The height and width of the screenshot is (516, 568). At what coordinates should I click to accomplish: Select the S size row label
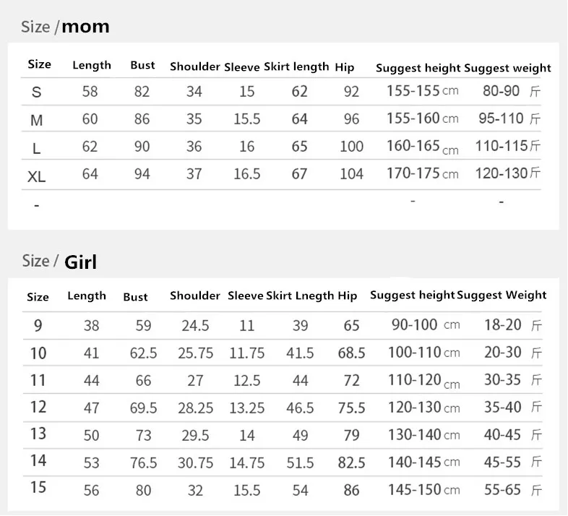click(x=36, y=92)
